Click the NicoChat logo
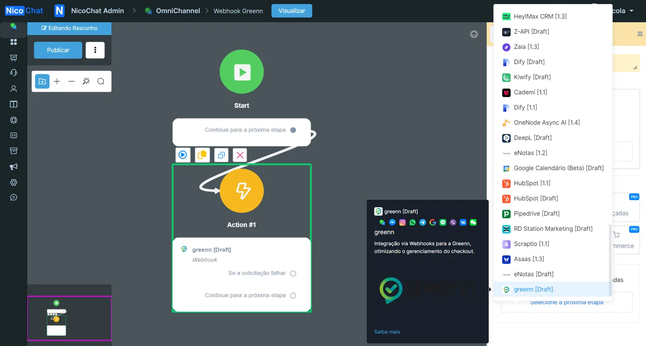Screen dimensions: 646x346 click(24, 11)
